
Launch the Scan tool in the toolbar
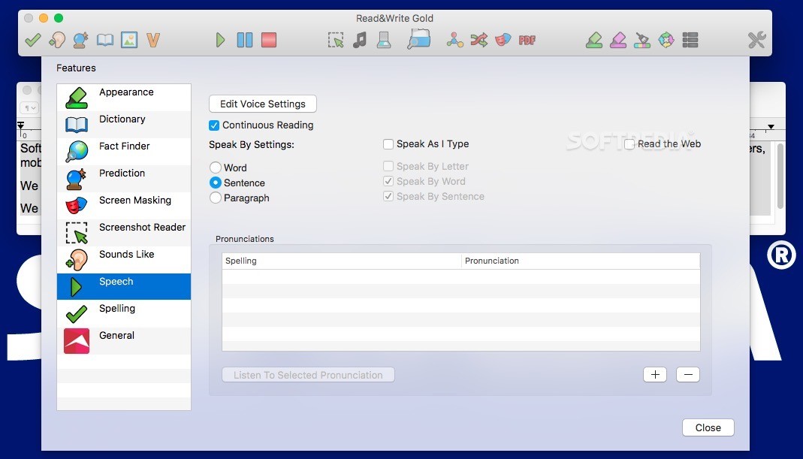[x=384, y=40]
